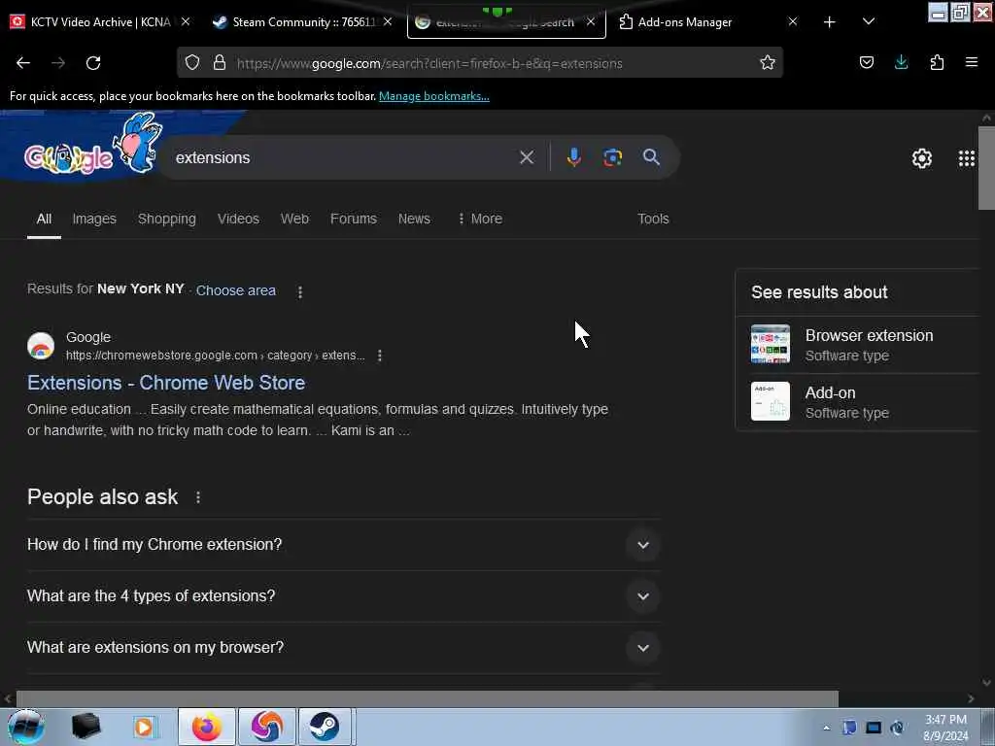Open Steam from the taskbar

325,727
